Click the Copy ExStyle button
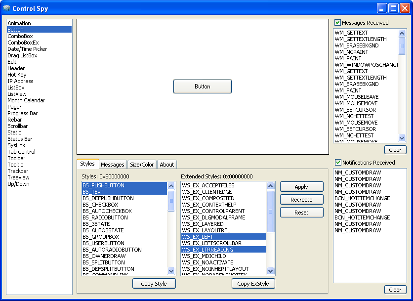413x301 pixels. click(253, 284)
